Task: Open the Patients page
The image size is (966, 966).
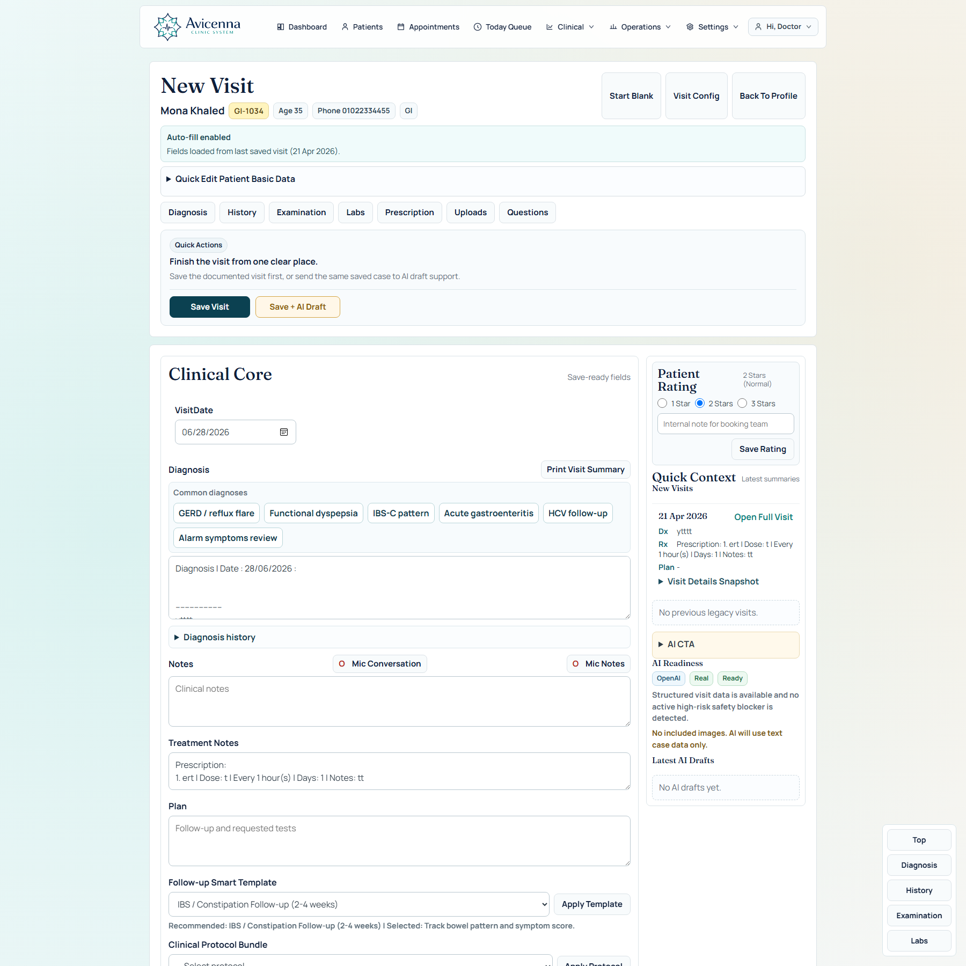Action: pos(362,27)
